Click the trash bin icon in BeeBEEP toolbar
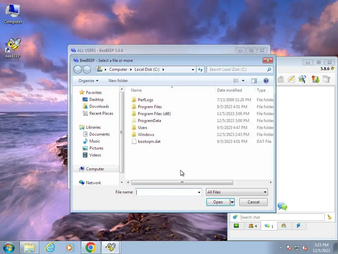The image size is (338, 254). (x=326, y=79)
